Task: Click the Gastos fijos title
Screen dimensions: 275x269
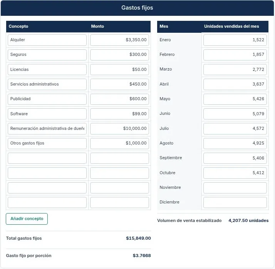Action: click(x=137, y=8)
